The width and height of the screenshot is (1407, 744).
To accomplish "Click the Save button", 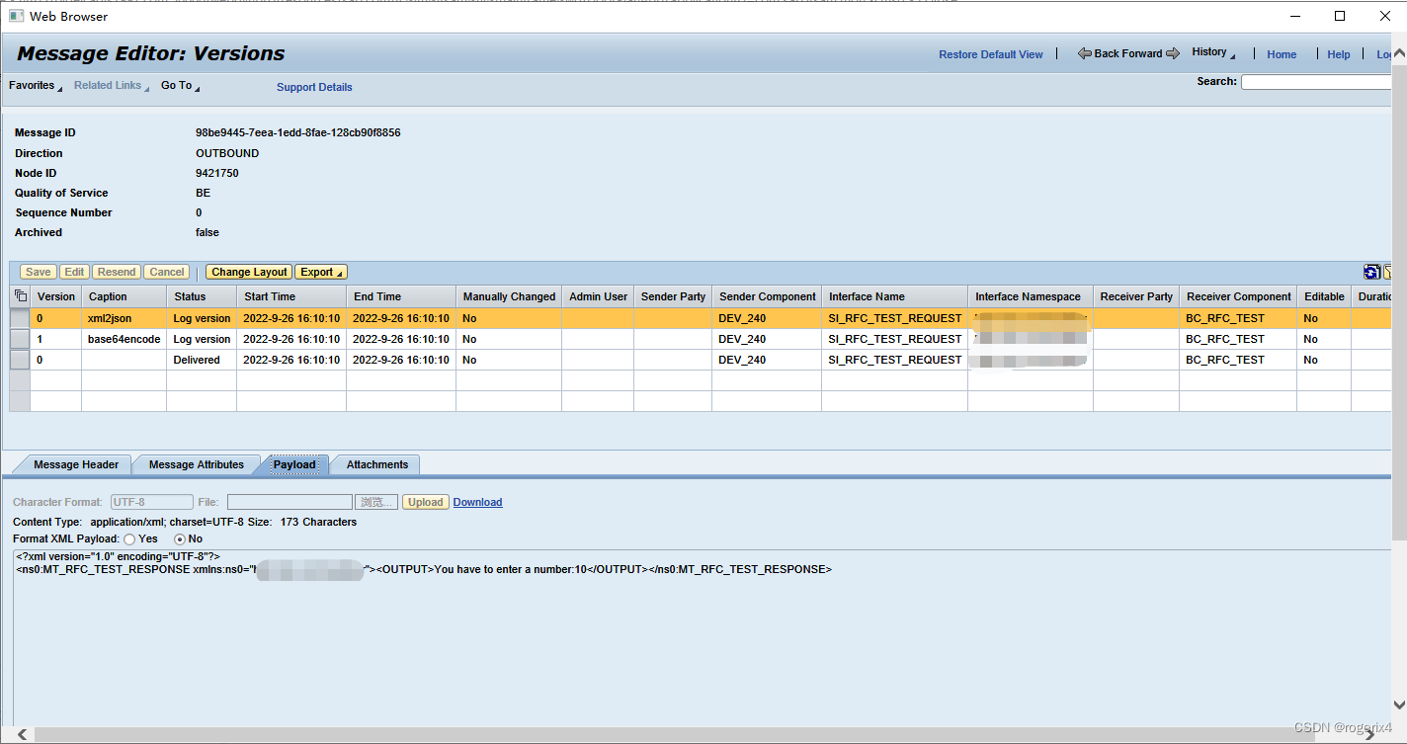I will click(x=39, y=272).
